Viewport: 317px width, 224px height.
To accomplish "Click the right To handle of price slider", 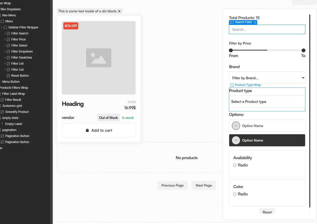I will (x=303, y=50).
